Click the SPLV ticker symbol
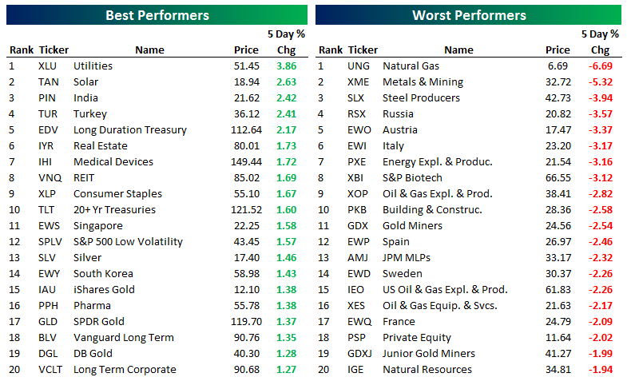627x381 pixels. [x=50, y=242]
